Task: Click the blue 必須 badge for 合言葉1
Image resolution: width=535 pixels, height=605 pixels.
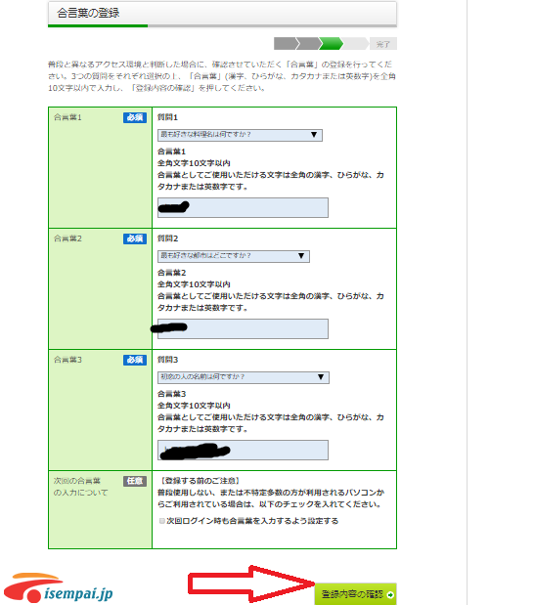Action: pos(135,117)
